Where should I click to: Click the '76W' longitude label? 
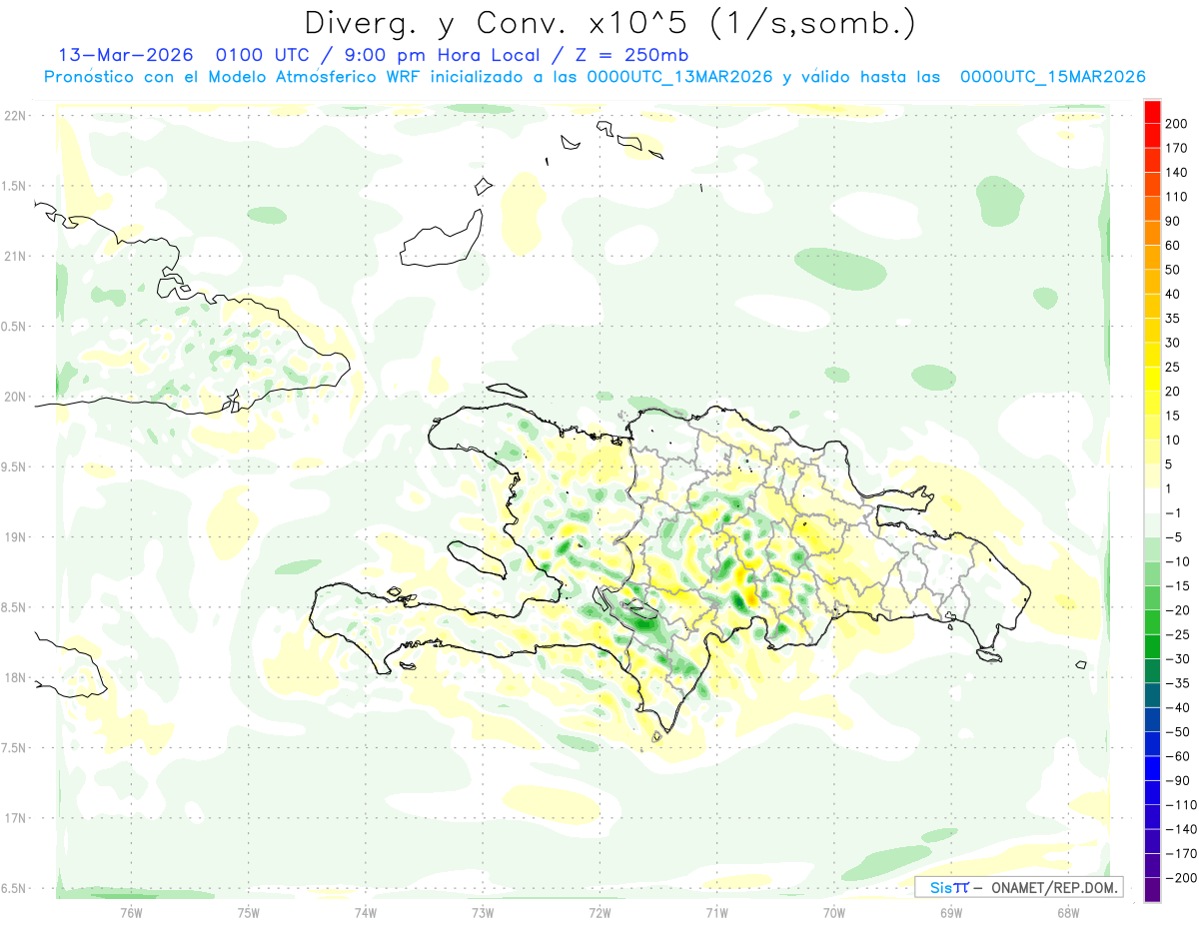tap(130, 912)
